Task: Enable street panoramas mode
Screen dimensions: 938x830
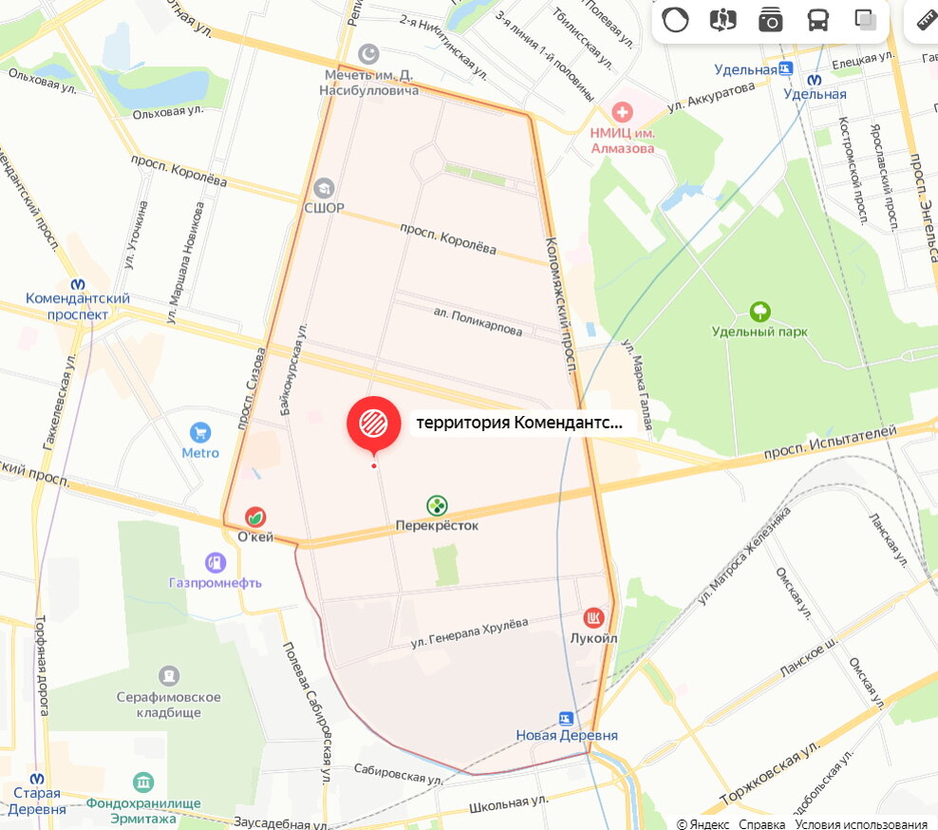Action: pyautogui.click(x=722, y=20)
